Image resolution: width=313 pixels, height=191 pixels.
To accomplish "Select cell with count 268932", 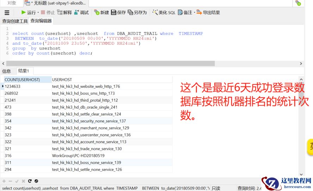I will [28, 94].
